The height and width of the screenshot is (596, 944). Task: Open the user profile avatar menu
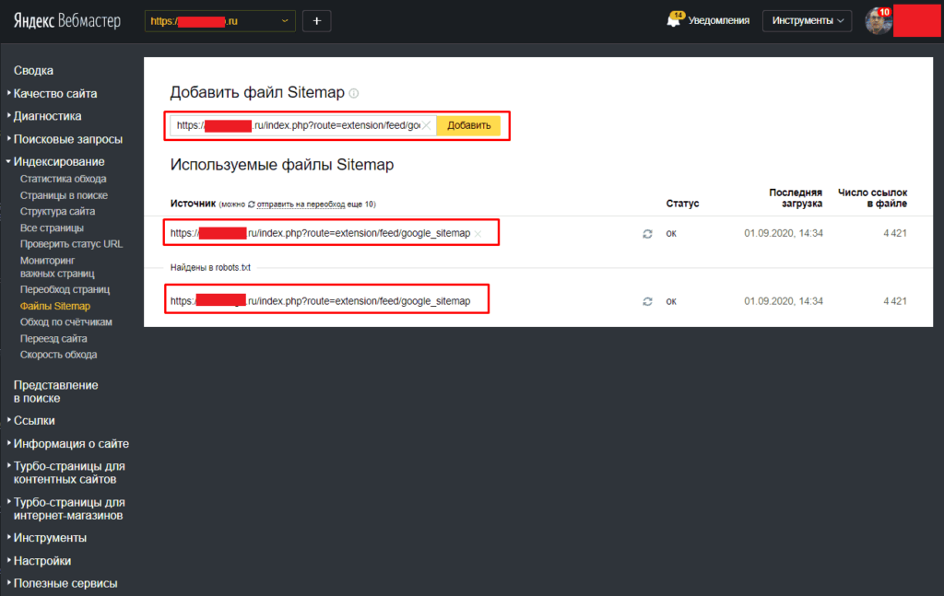877,20
